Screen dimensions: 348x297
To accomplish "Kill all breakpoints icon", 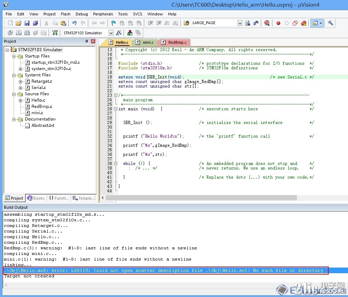I will (304, 23).
